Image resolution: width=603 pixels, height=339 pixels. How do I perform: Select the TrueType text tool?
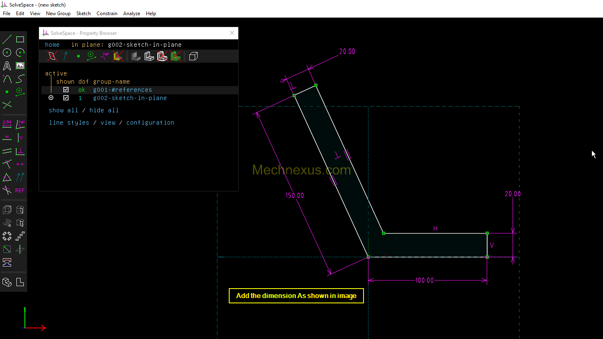(7, 66)
